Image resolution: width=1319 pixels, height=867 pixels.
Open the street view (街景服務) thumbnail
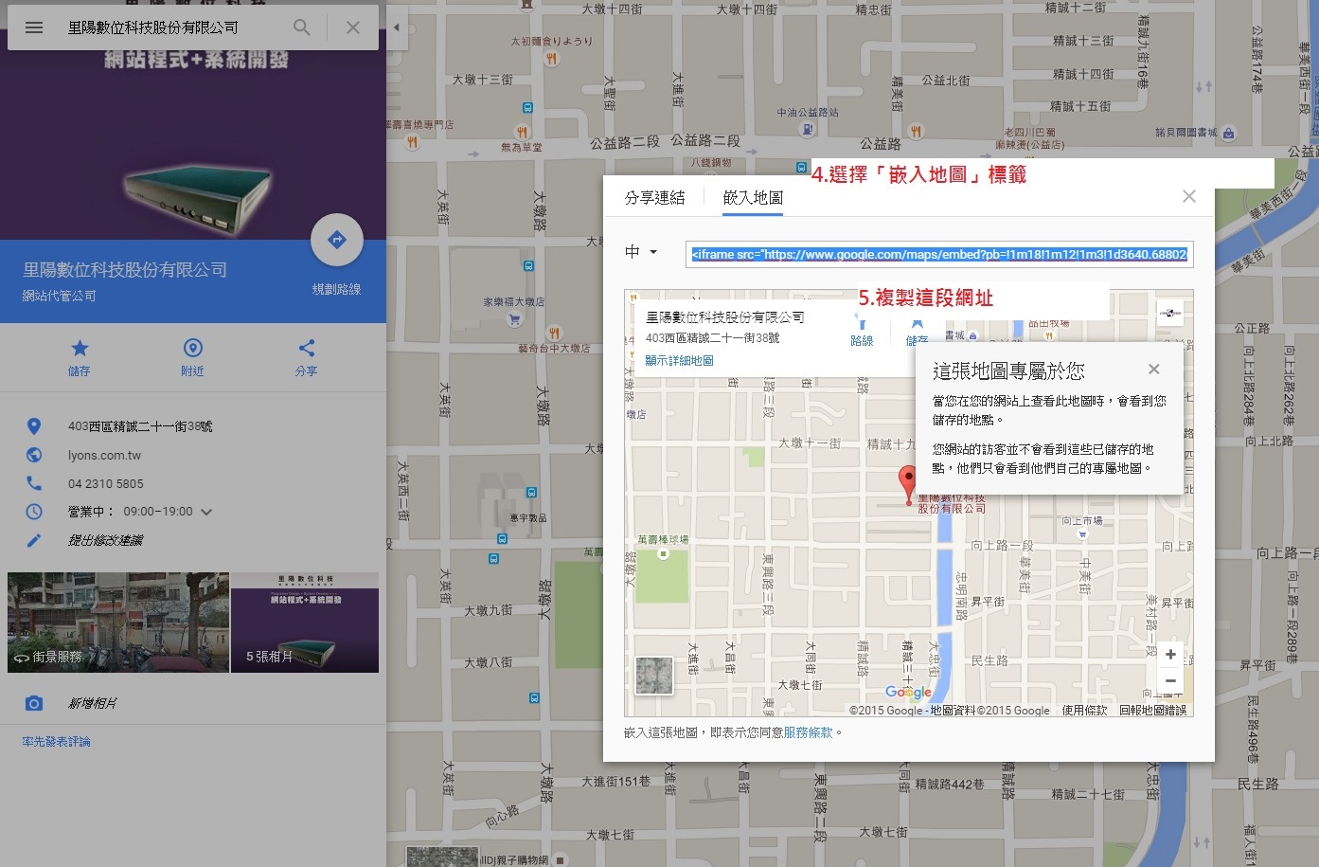point(118,623)
